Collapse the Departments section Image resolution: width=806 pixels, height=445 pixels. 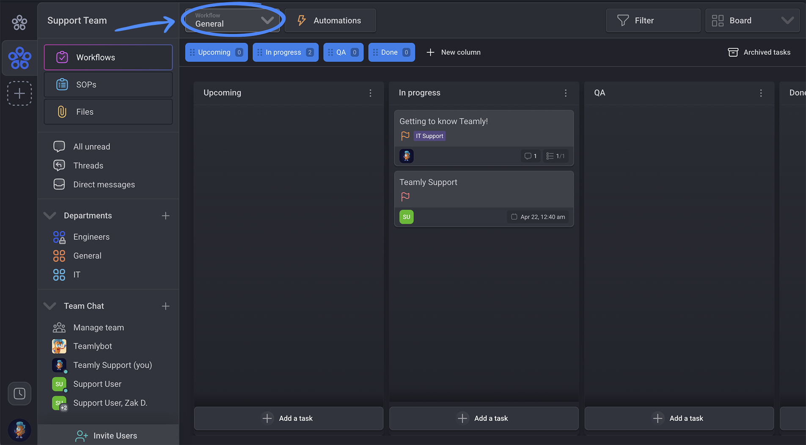coord(50,216)
